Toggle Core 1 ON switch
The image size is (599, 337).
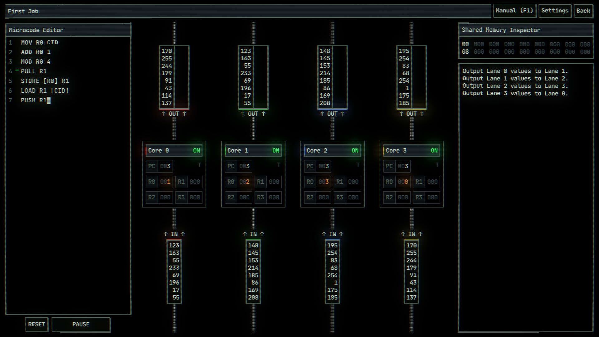[276, 151]
